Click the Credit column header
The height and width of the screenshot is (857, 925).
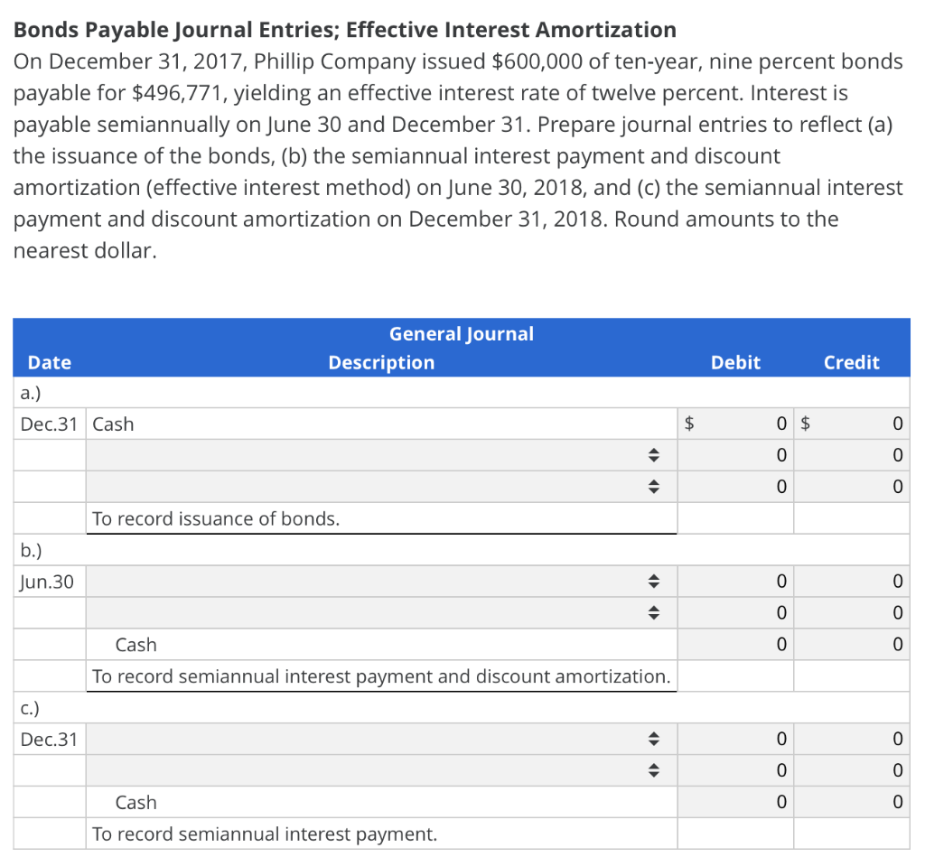click(x=851, y=362)
